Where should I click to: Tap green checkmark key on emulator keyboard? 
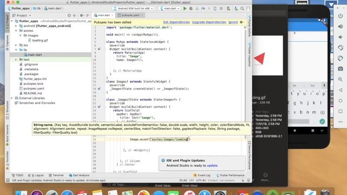click(322, 121)
